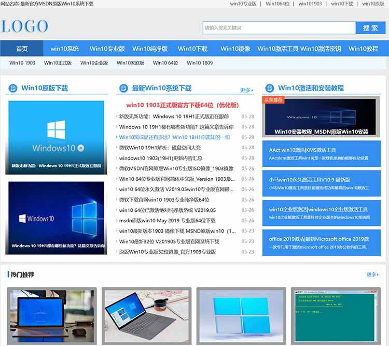Click the 热门推荐 section heading
The image size is (389, 346).
pyautogui.click(x=22, y=275)
